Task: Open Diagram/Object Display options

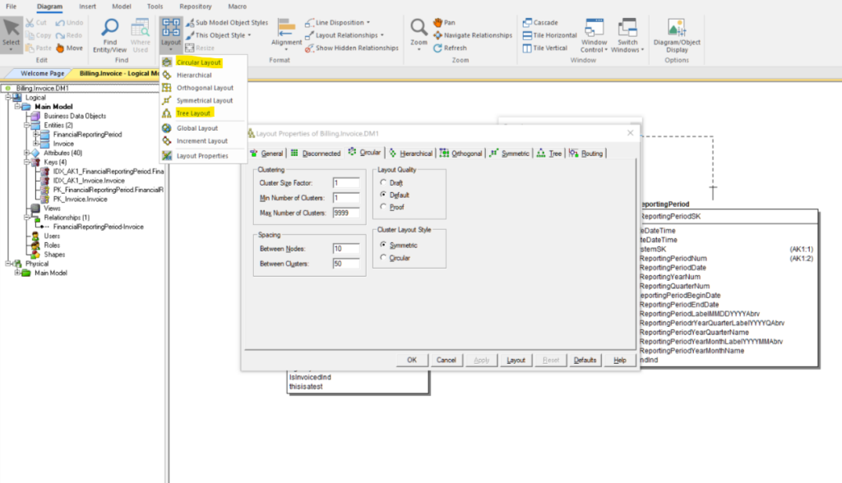Action: pos(677,35)
